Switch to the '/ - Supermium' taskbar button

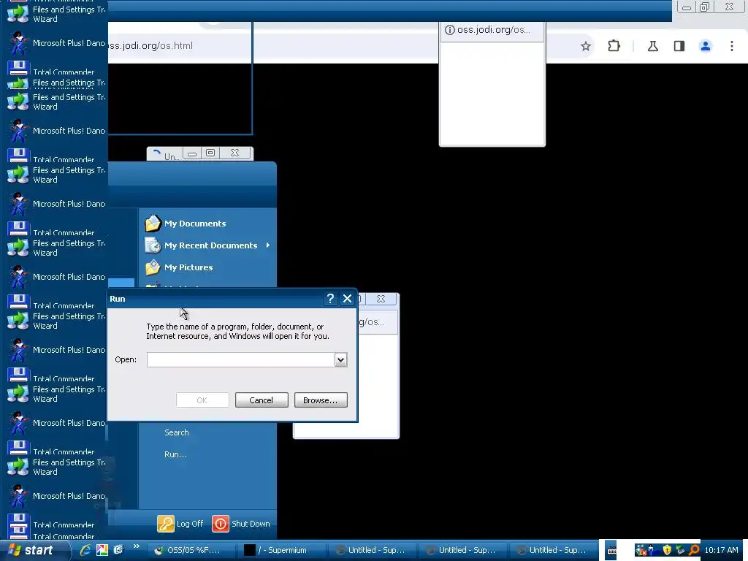coord(283,550)
